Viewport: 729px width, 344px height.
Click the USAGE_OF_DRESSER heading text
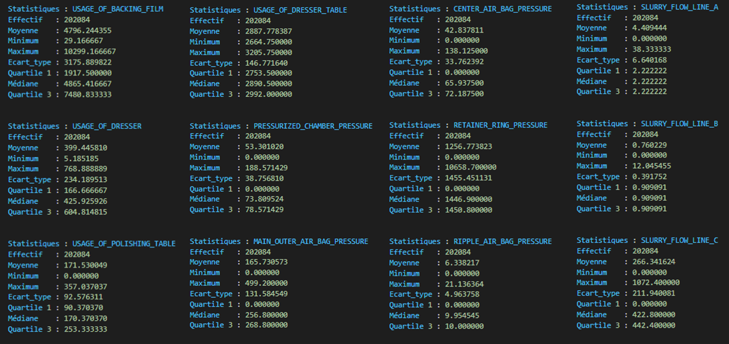[x=106, y=126]
